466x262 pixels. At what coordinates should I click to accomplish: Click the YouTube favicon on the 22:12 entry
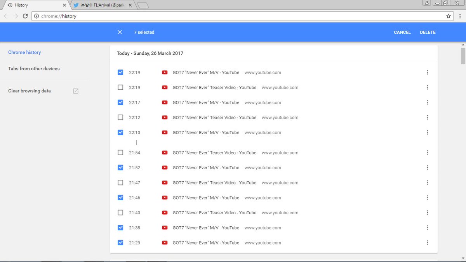coord(165,117)
